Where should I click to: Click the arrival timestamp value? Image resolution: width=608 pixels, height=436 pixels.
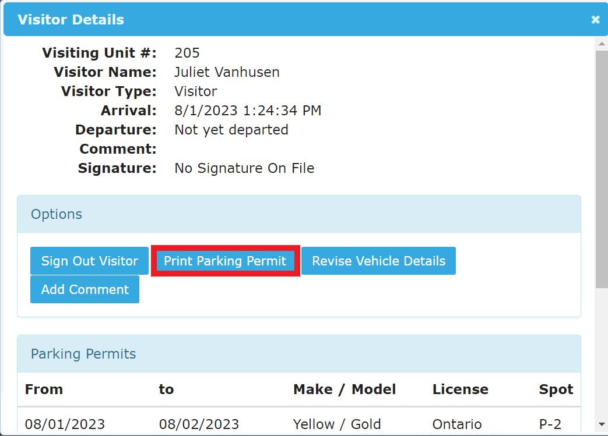[248, 110]
